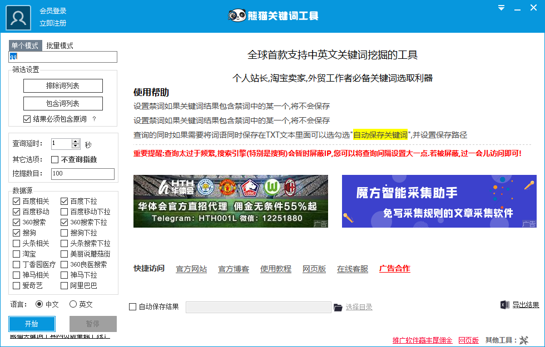Select 中文 language radio button
The width and height of the screenshot is (545, 347).
tap(39, 304)
